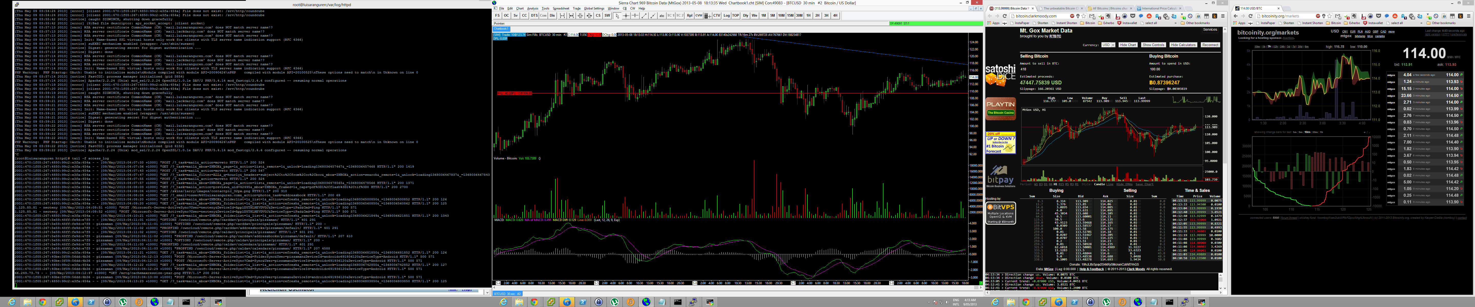Open the trade window grid icon
1475x307 pixels.
click(x=708, y=15)
